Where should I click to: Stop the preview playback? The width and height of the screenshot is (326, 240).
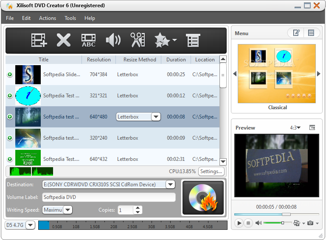coord(248,223)
